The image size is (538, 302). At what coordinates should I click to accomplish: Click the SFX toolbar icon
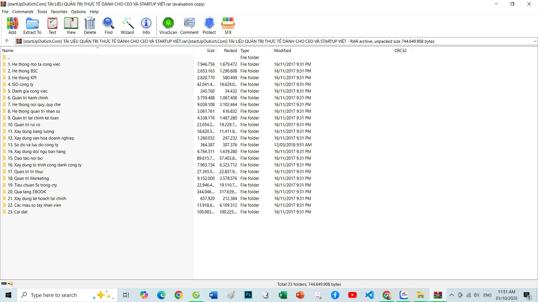[228, 26]
